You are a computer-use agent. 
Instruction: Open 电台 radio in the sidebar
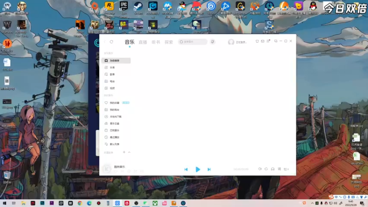click(x=112, y=81)
